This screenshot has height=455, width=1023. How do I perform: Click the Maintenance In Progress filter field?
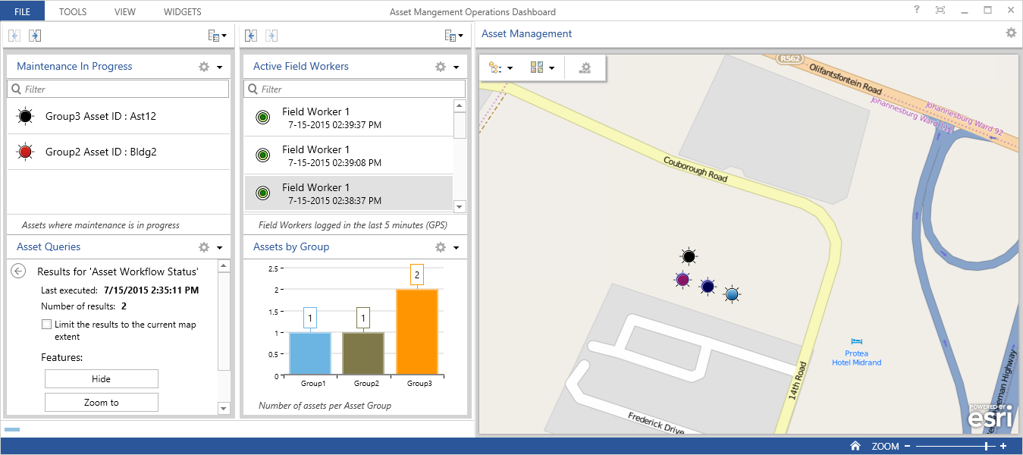pos(118,89)
